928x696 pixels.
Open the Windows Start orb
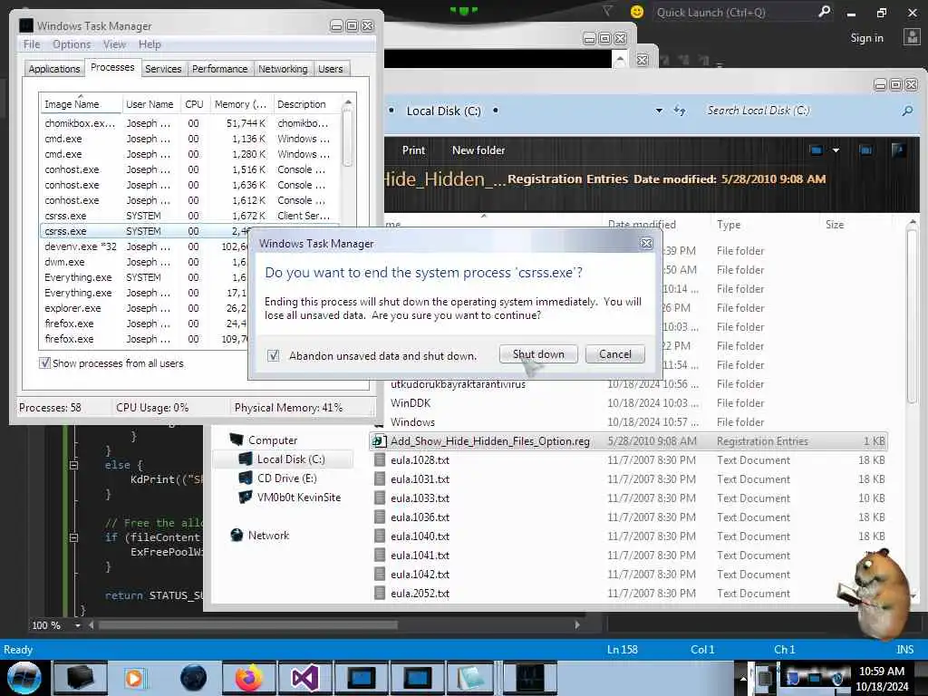24,678
